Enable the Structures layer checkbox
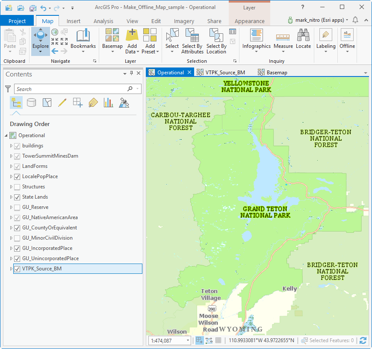 point(17,187)
